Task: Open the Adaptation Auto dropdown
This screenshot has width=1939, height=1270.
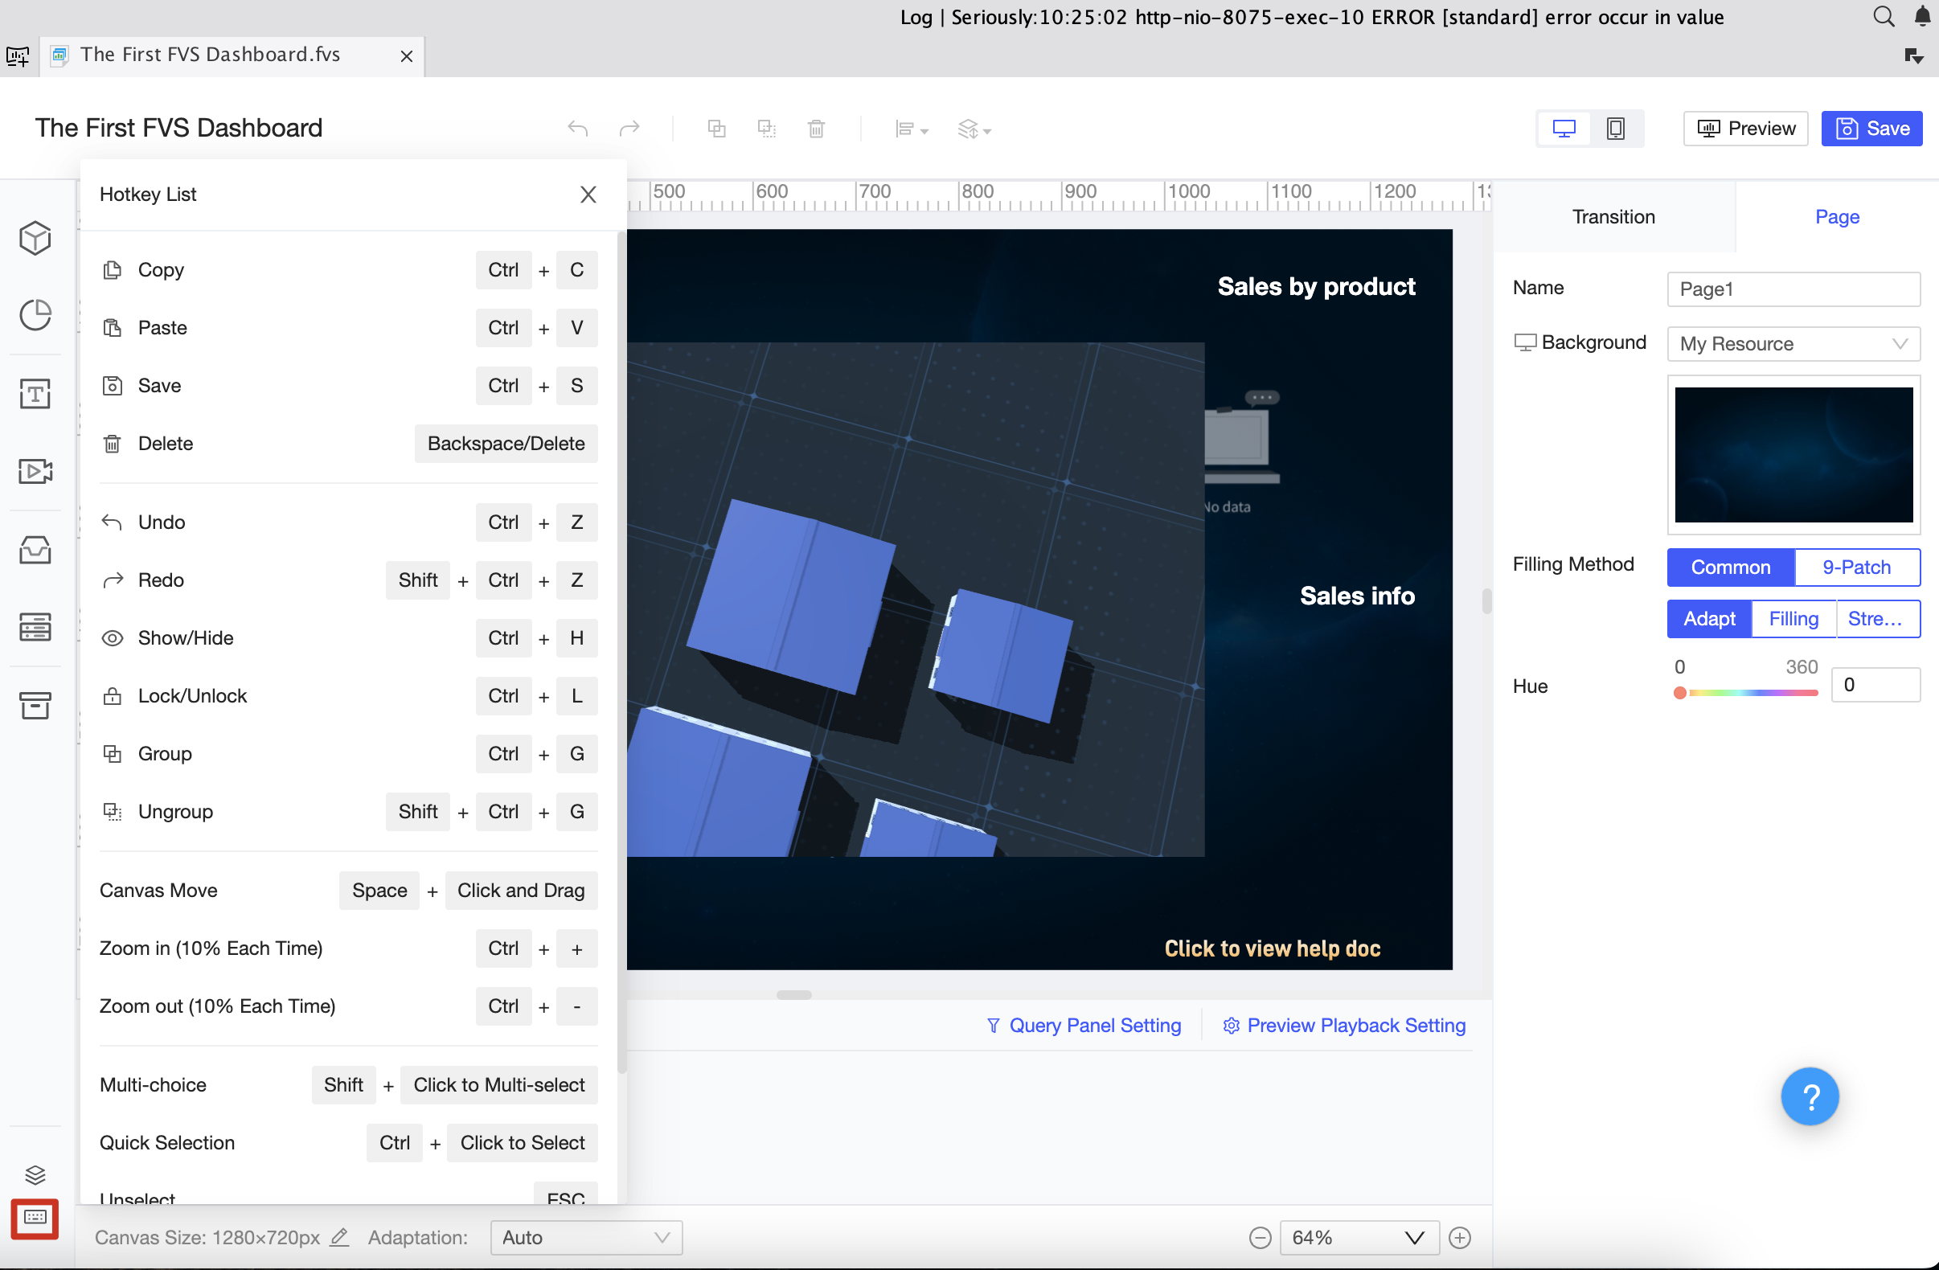Action: pyautogui.click(x=585, y=1237)
